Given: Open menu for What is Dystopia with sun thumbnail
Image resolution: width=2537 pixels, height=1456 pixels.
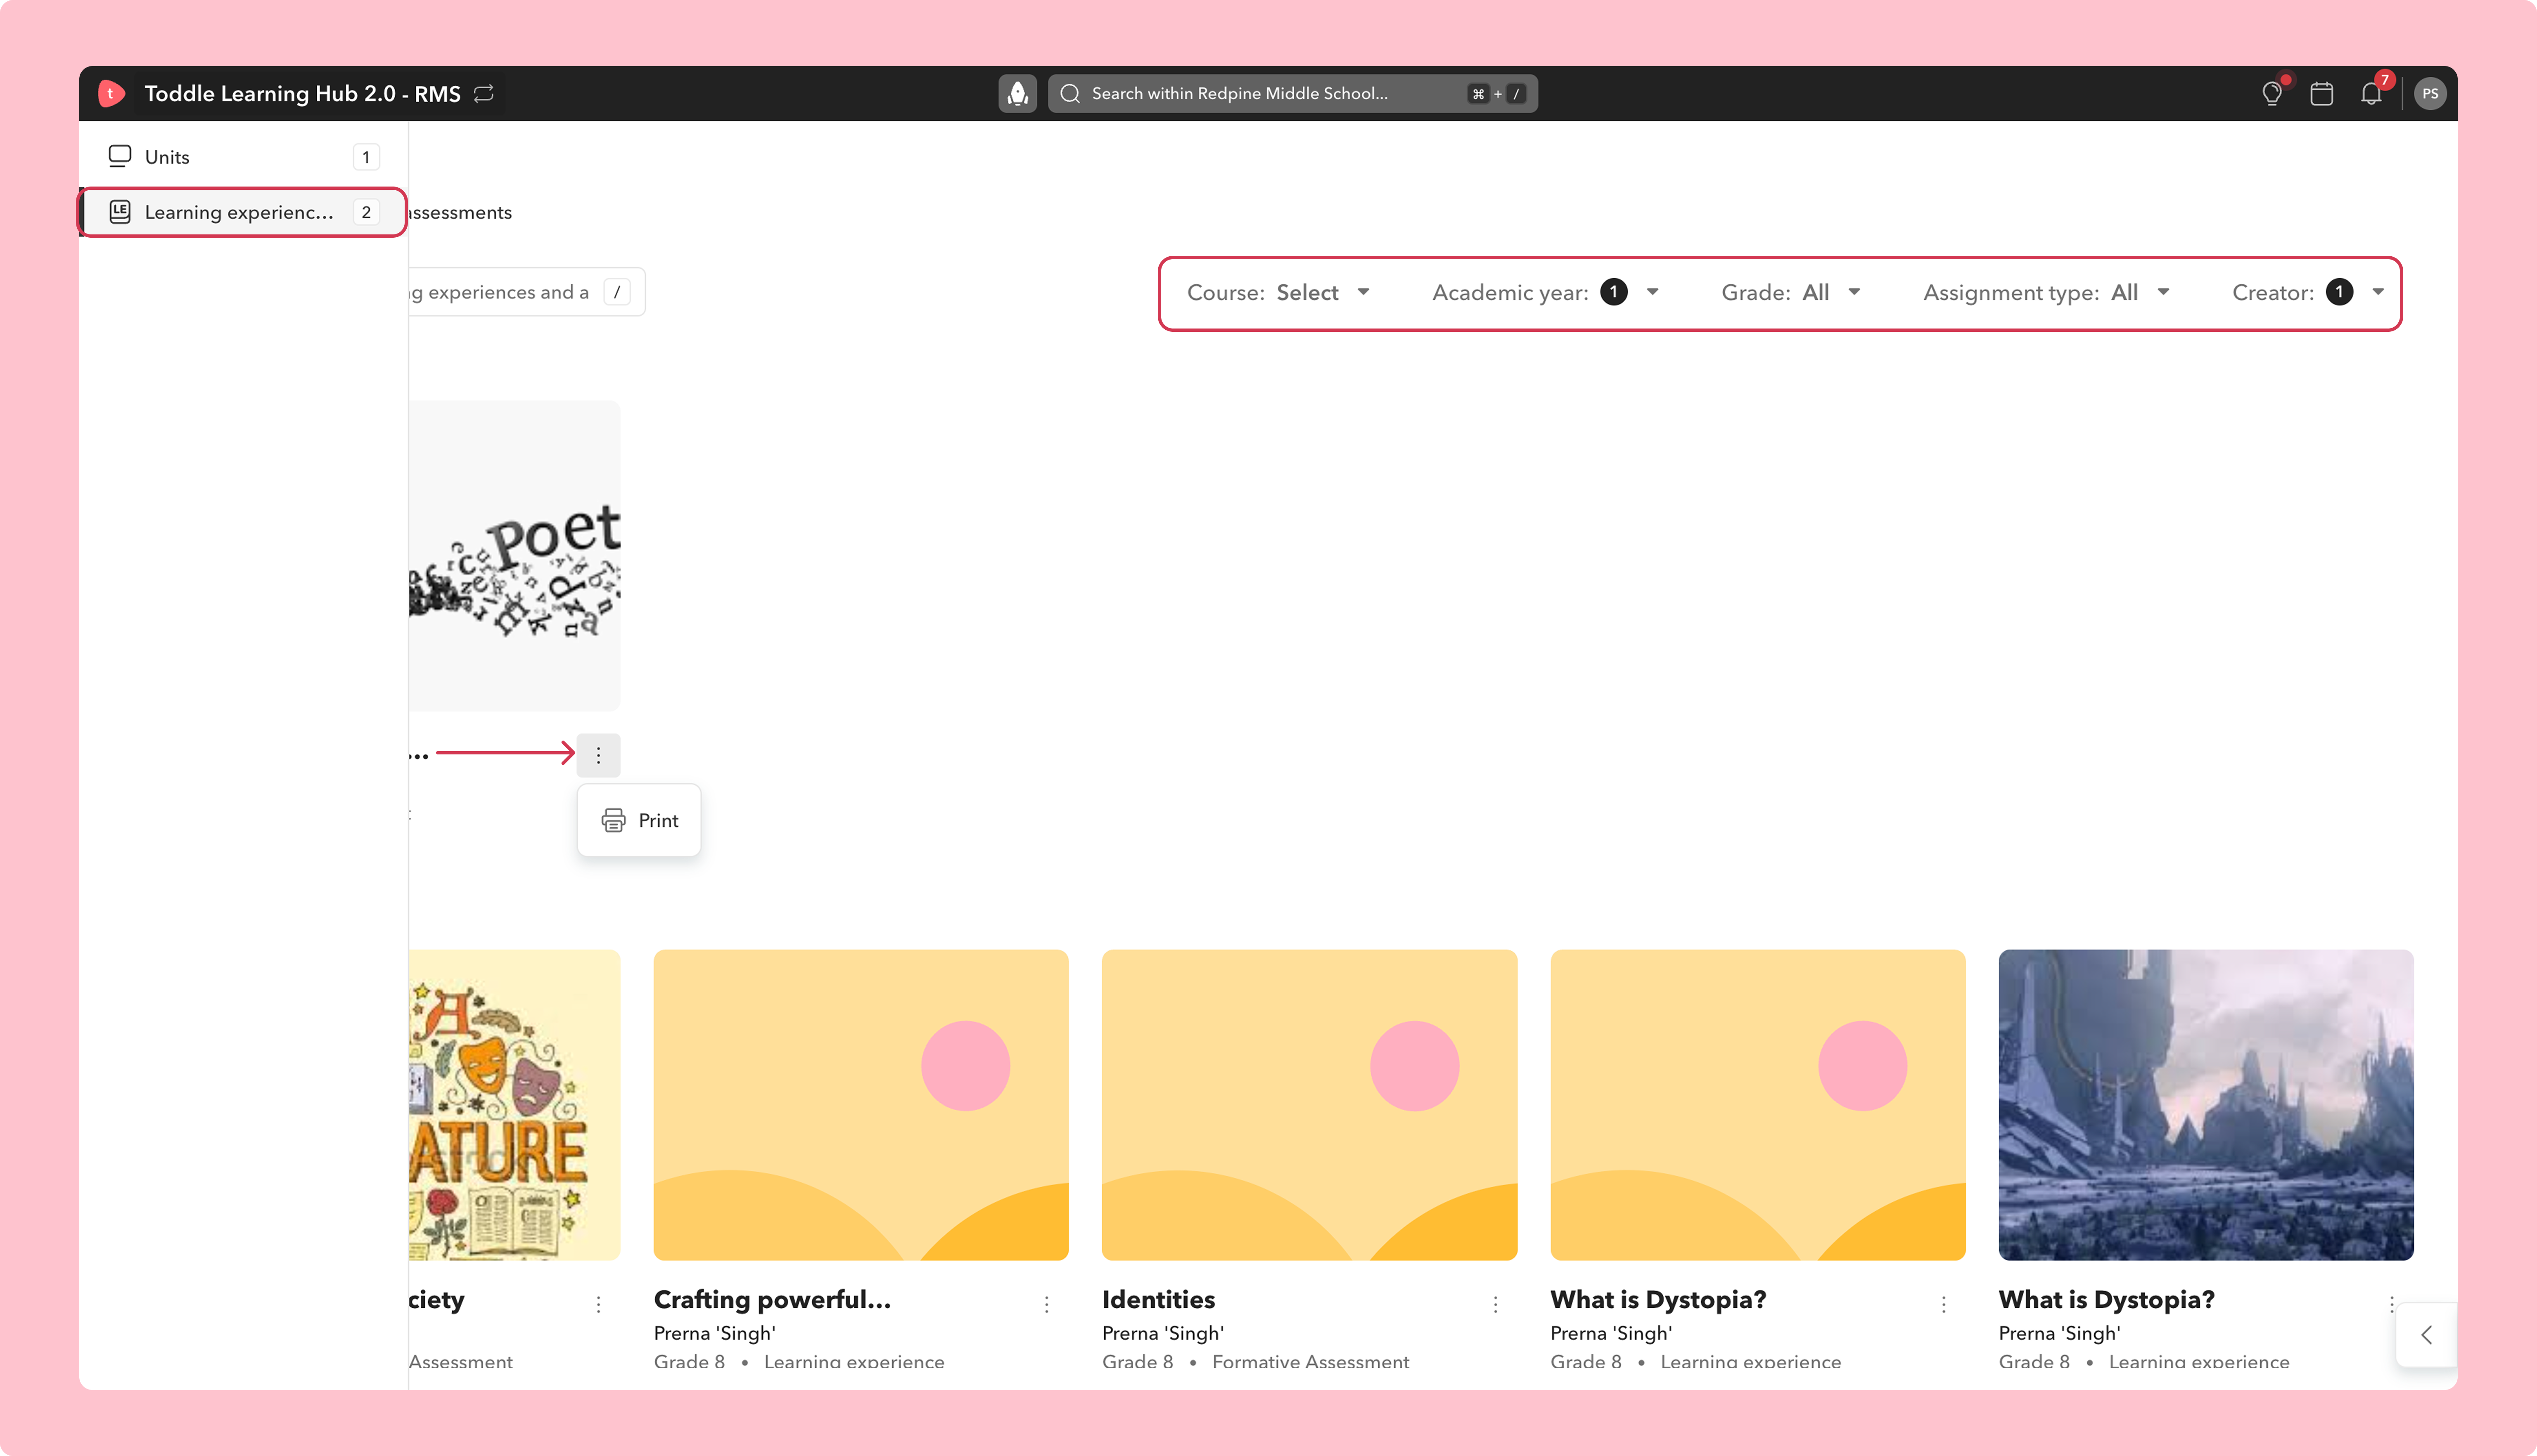Looking at the screenshot, I should click(x=1944, y=1304).
